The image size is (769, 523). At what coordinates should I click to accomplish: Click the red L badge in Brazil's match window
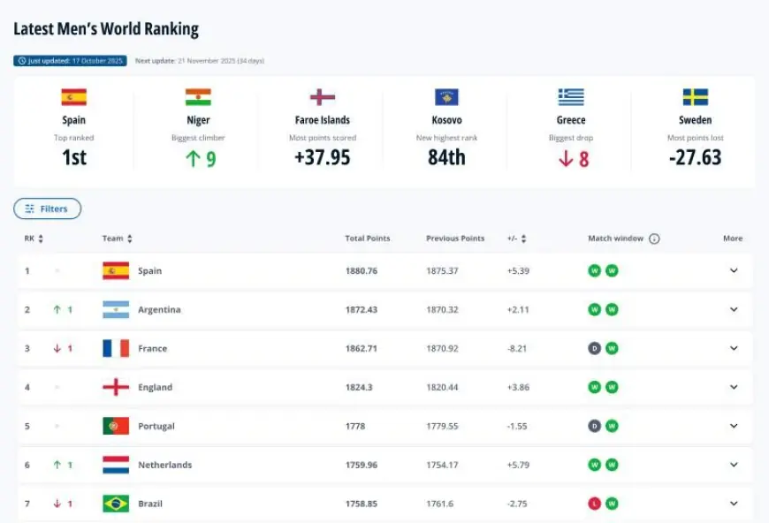pyautogui.click(x=595, y=504)
